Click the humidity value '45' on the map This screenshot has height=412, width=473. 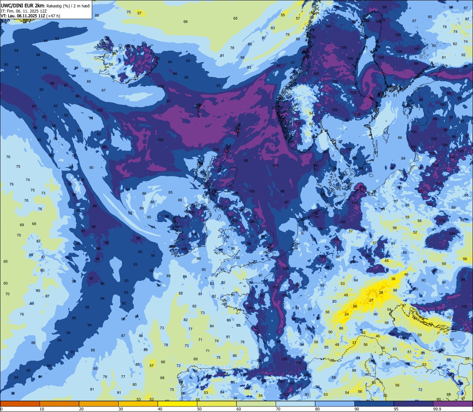coord(387,261)
